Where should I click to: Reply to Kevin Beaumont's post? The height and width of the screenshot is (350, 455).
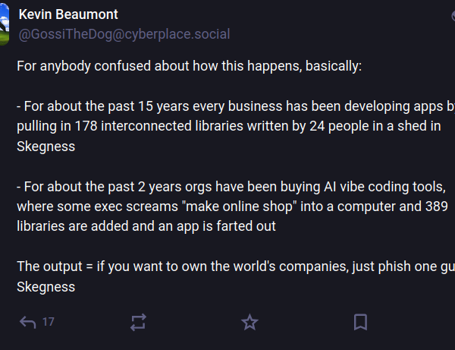pos(27,323)
